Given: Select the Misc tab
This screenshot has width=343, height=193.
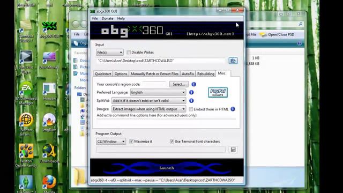Looking at the screenshot, I should [221, 73].
